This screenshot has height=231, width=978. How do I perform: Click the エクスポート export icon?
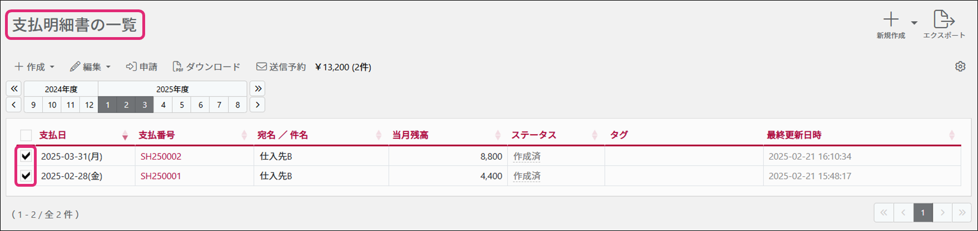944,20
